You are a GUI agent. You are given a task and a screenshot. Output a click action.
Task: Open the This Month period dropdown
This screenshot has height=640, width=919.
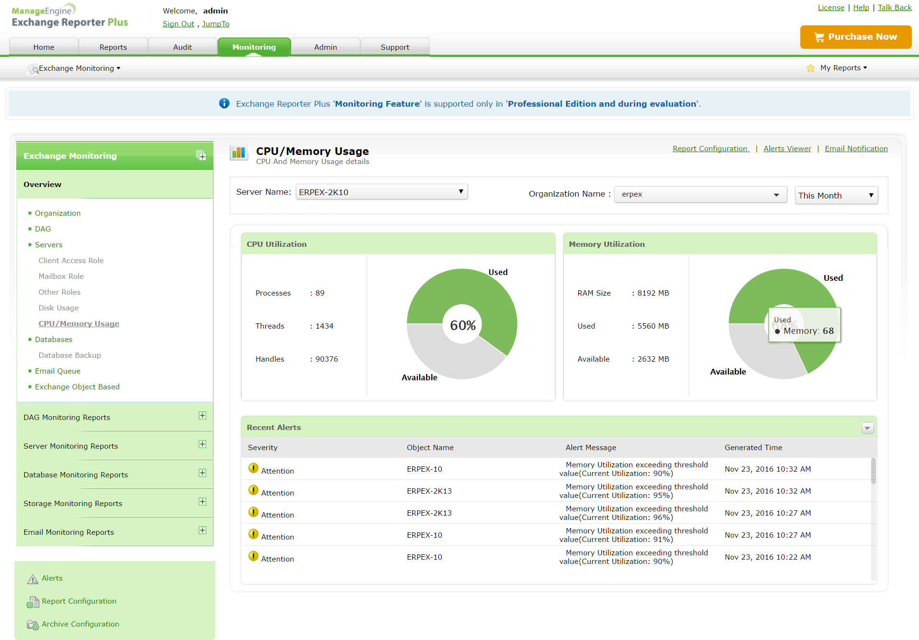pos(836,195)
